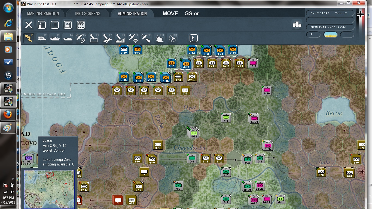Select the Air transport mode (F9) icon
Image resolution: width=372 pixels, height=209 pixels.
(x=133, y=38)
